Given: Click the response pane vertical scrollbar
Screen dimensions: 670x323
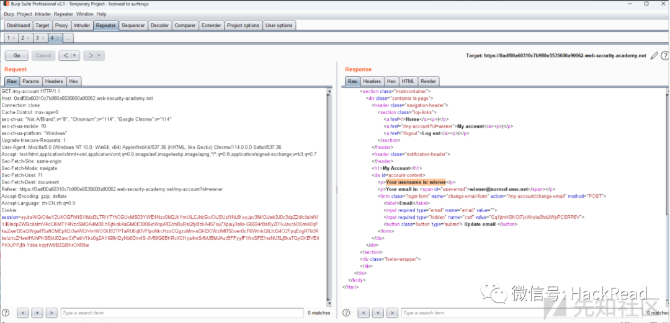Looking at the screenshot, I should [667, 197].
